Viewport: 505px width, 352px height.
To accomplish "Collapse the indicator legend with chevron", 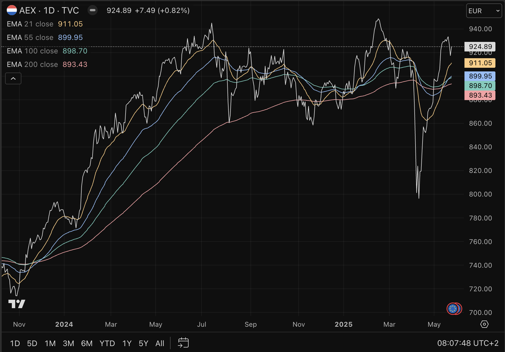I will tap(13, 78).
